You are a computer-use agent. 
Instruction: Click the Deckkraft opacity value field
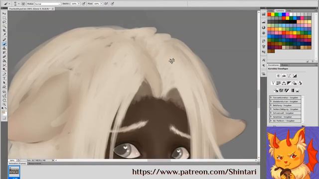(x=74, y=4)
